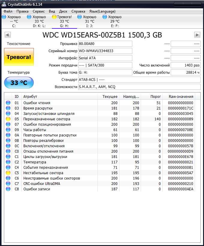Click status icon for Ошибки записи
The height and width of the screenshot is (246, 204).
pyautogui.click(x=8, y=189)
